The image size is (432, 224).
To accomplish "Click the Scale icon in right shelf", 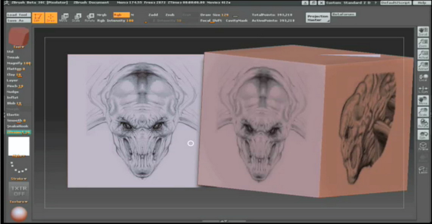I will pos(423,112).
